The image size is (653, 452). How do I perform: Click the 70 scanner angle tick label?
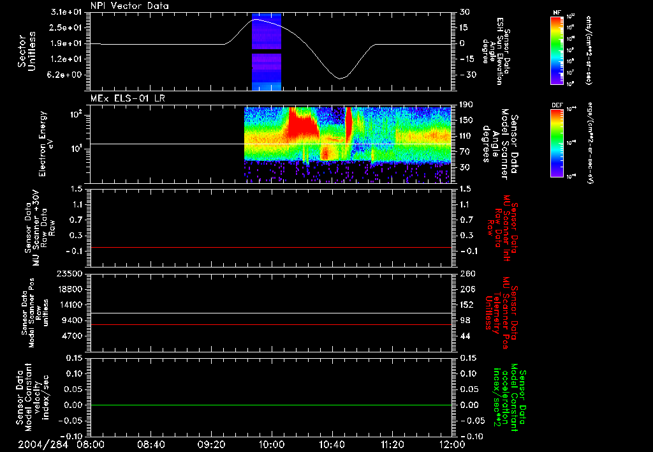coord(465,151)
